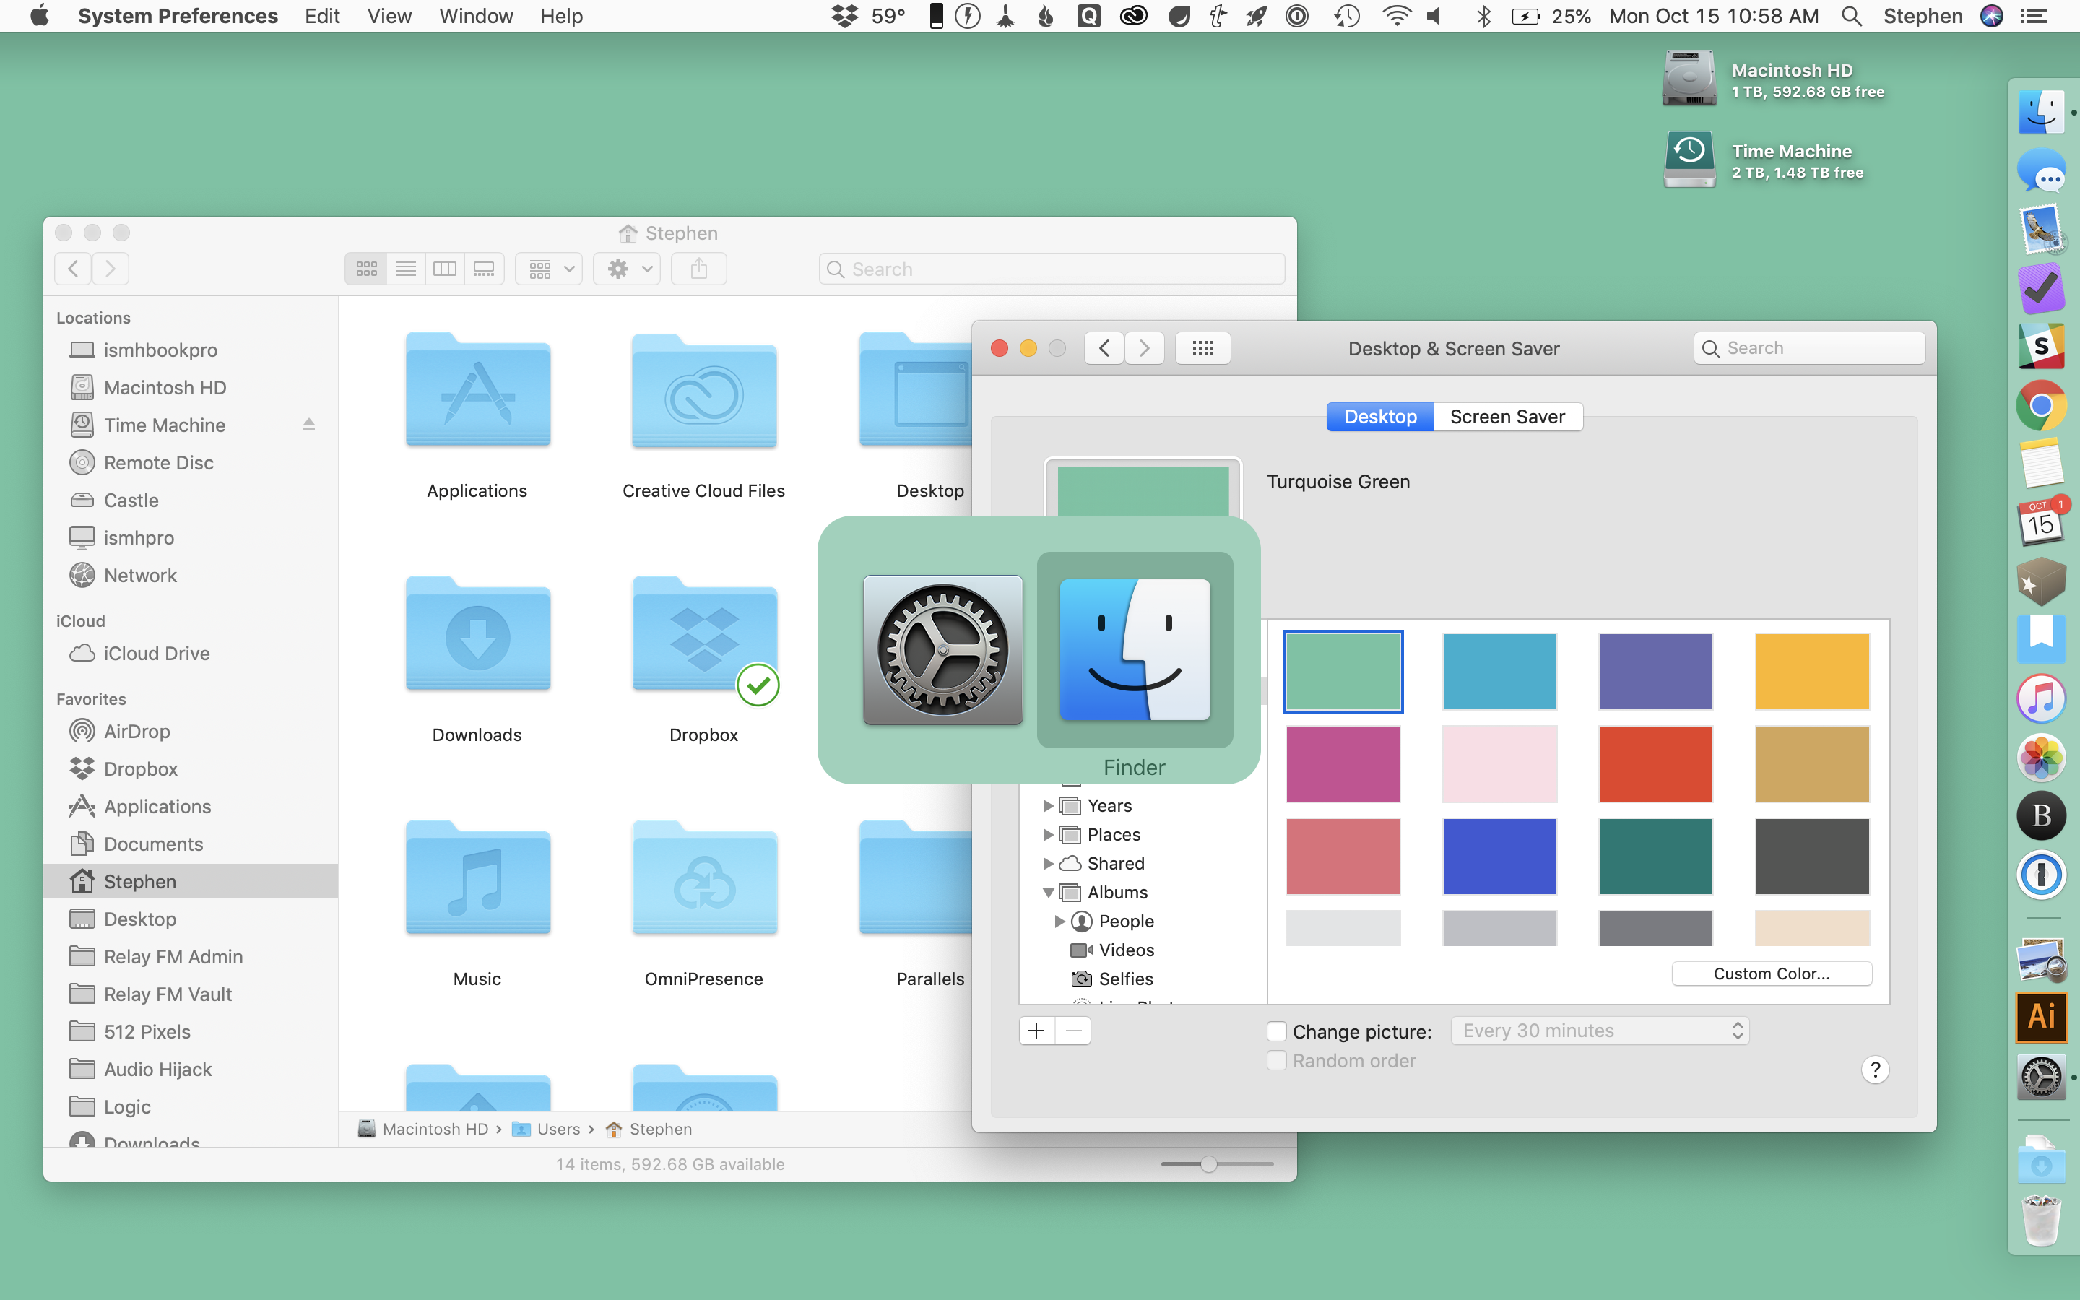
Task: Toggle the Random order checkbox
Action: tap(1277, 1060)
